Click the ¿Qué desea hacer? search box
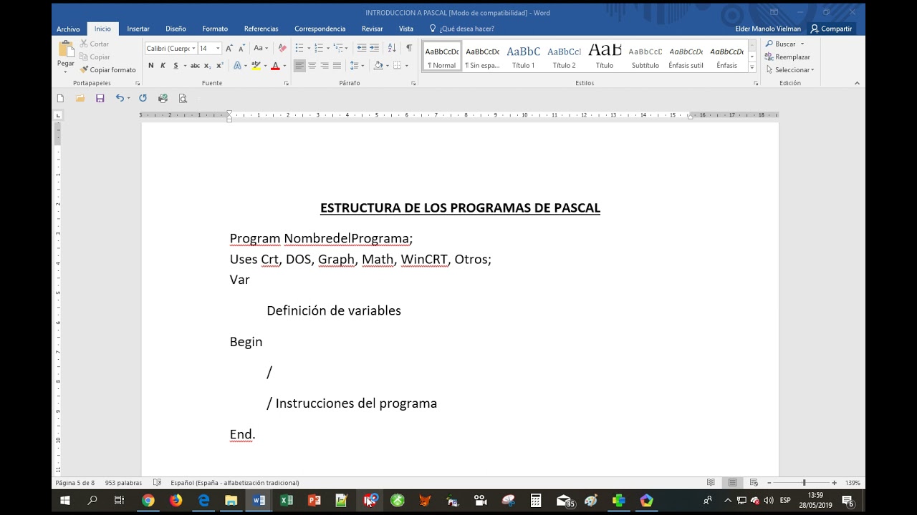The height and width of the screenshot is (515, 917). click(462, 29)
